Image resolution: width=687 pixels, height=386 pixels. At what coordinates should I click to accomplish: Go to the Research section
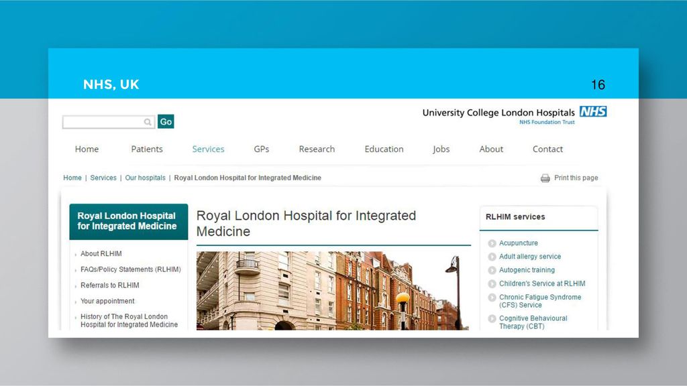317,149
